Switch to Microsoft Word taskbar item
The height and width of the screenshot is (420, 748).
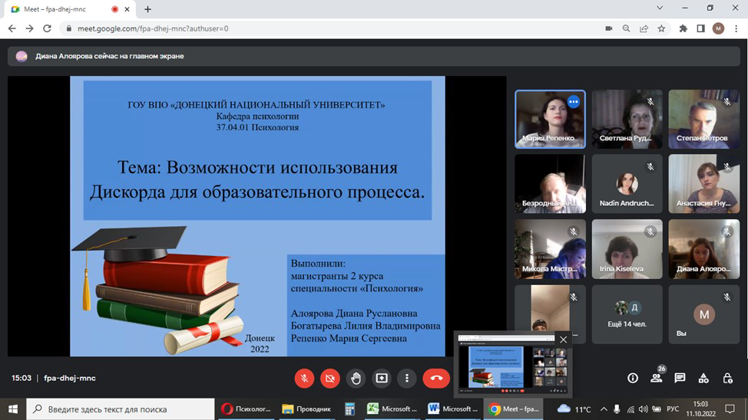(x=452, y=409)
